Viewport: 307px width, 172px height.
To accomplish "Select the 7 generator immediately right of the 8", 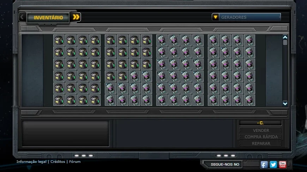I will pyautogui.click(x=174, y=64).
